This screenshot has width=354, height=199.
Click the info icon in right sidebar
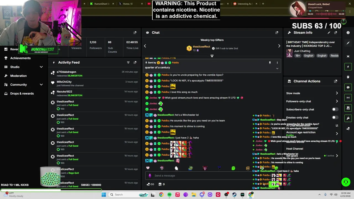348,33
